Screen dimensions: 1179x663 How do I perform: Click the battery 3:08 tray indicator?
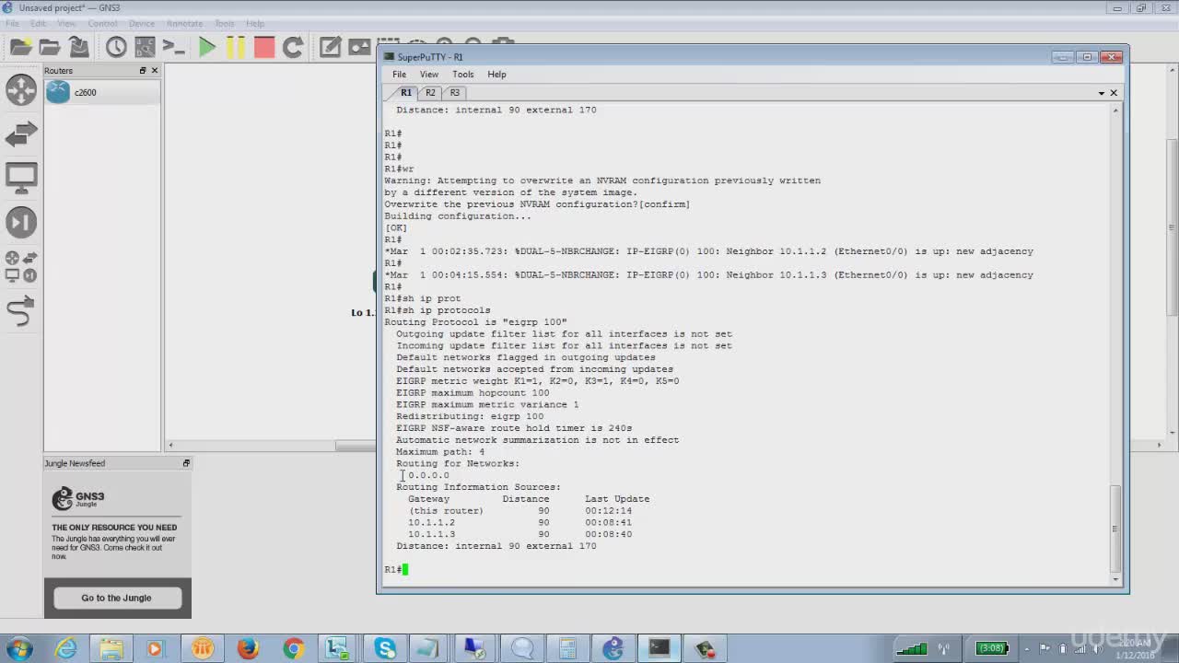coord(990,648)
